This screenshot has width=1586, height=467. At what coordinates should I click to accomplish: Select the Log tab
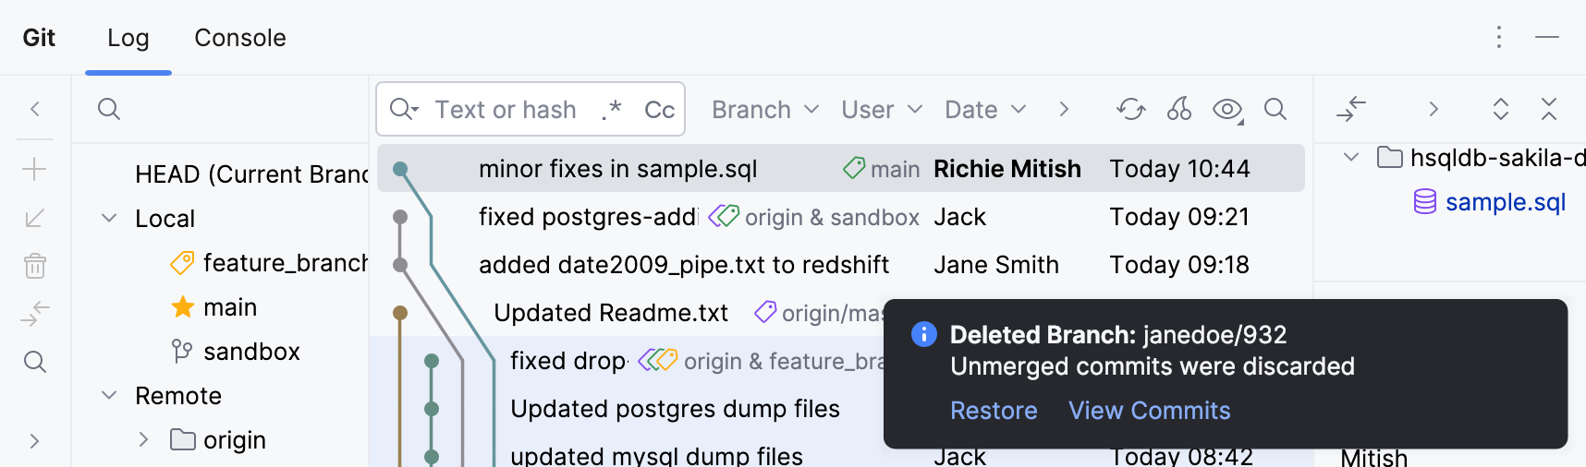(128, 38)
